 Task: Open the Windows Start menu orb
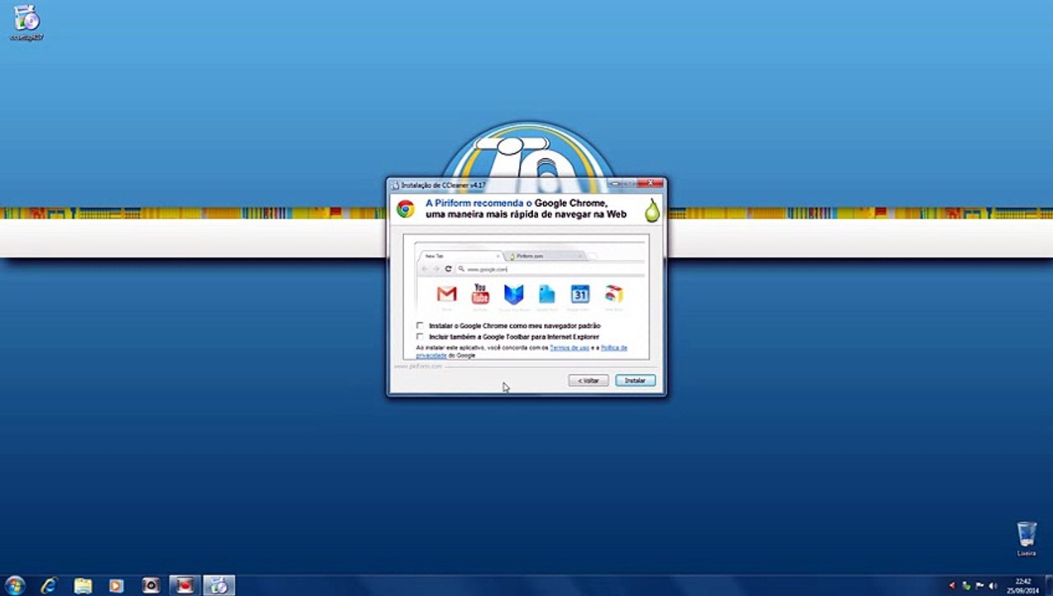(x=14, y=585)
